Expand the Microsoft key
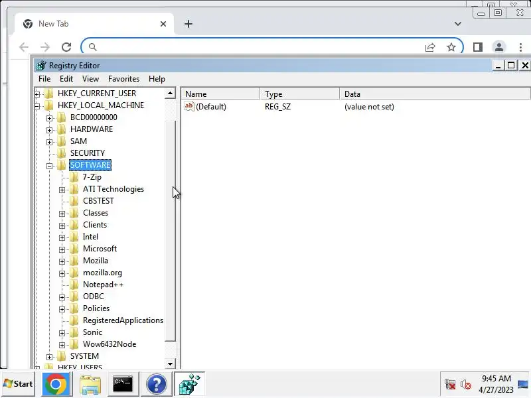Screen dimensions: 531x398 tap(62, 249)
